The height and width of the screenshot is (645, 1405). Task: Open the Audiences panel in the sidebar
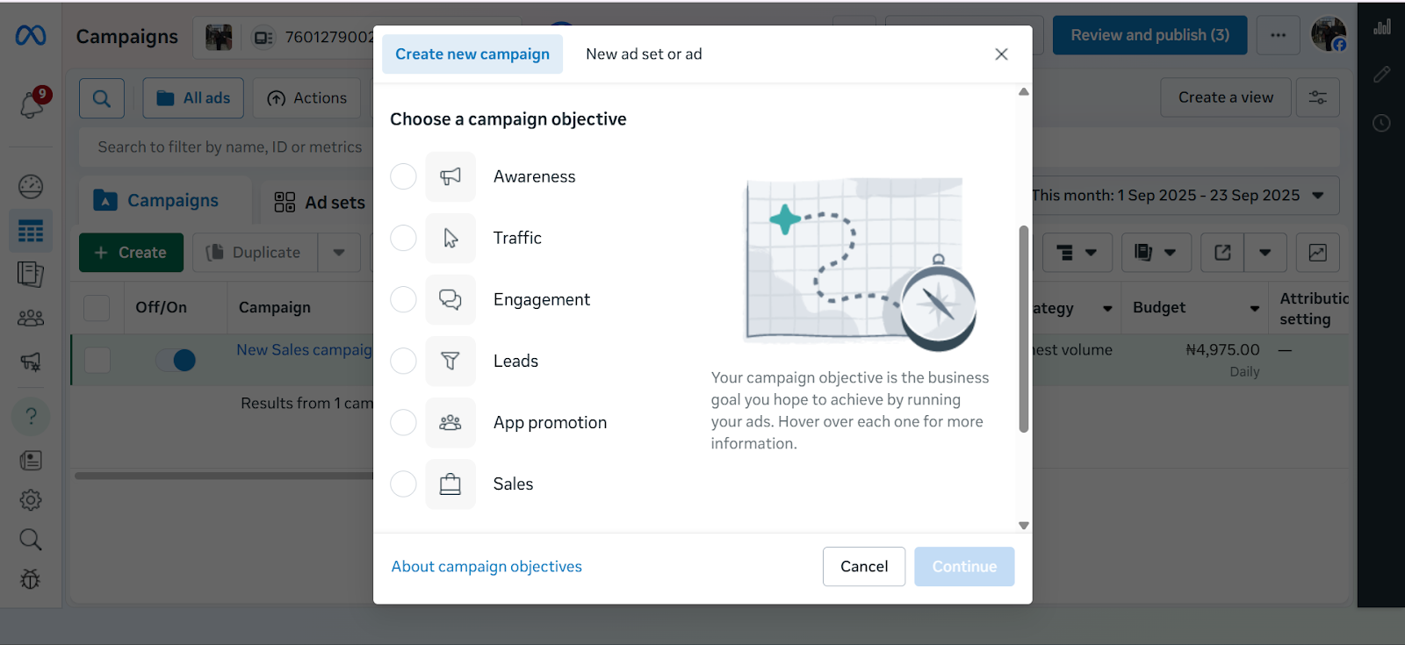tap(30, 317)
